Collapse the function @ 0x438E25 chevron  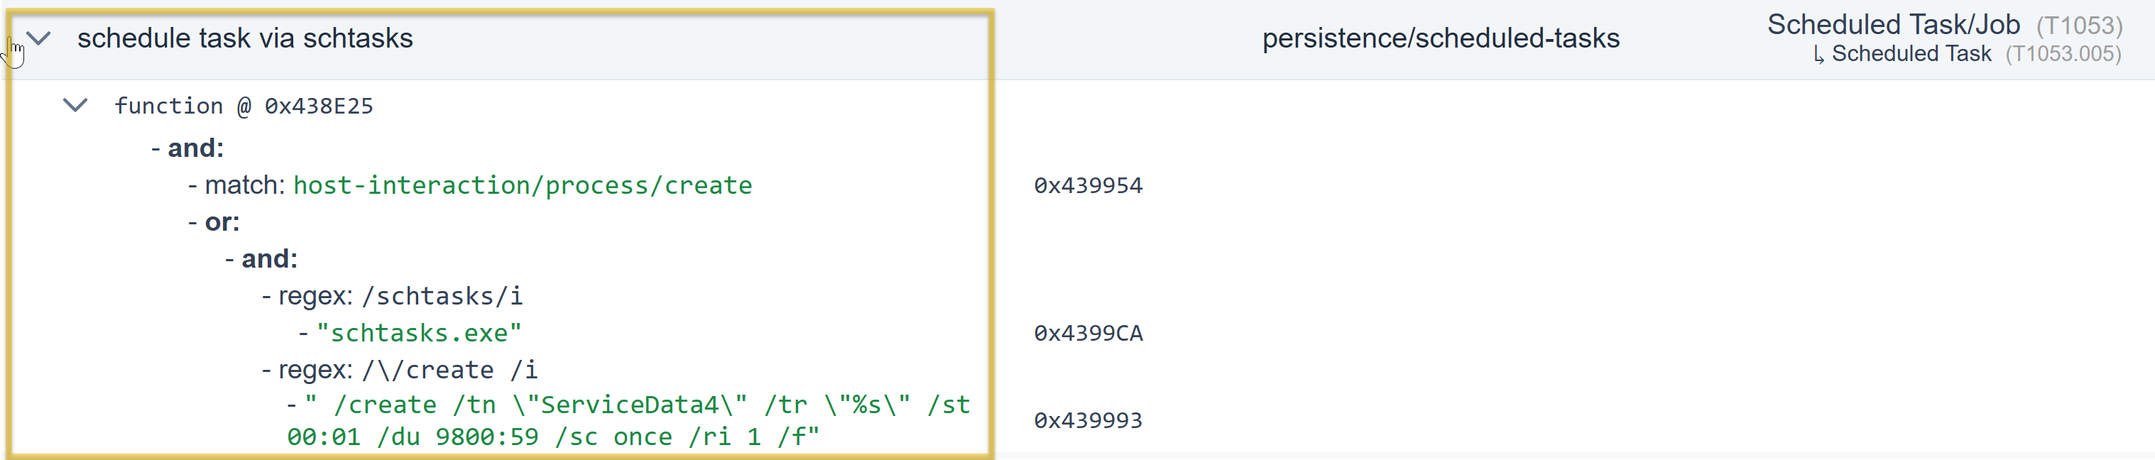pyautogui.click(x=75, y=105)
